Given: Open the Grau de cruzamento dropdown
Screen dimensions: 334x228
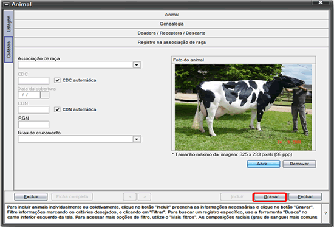Looking at the screenshot, I should (137, 139).
